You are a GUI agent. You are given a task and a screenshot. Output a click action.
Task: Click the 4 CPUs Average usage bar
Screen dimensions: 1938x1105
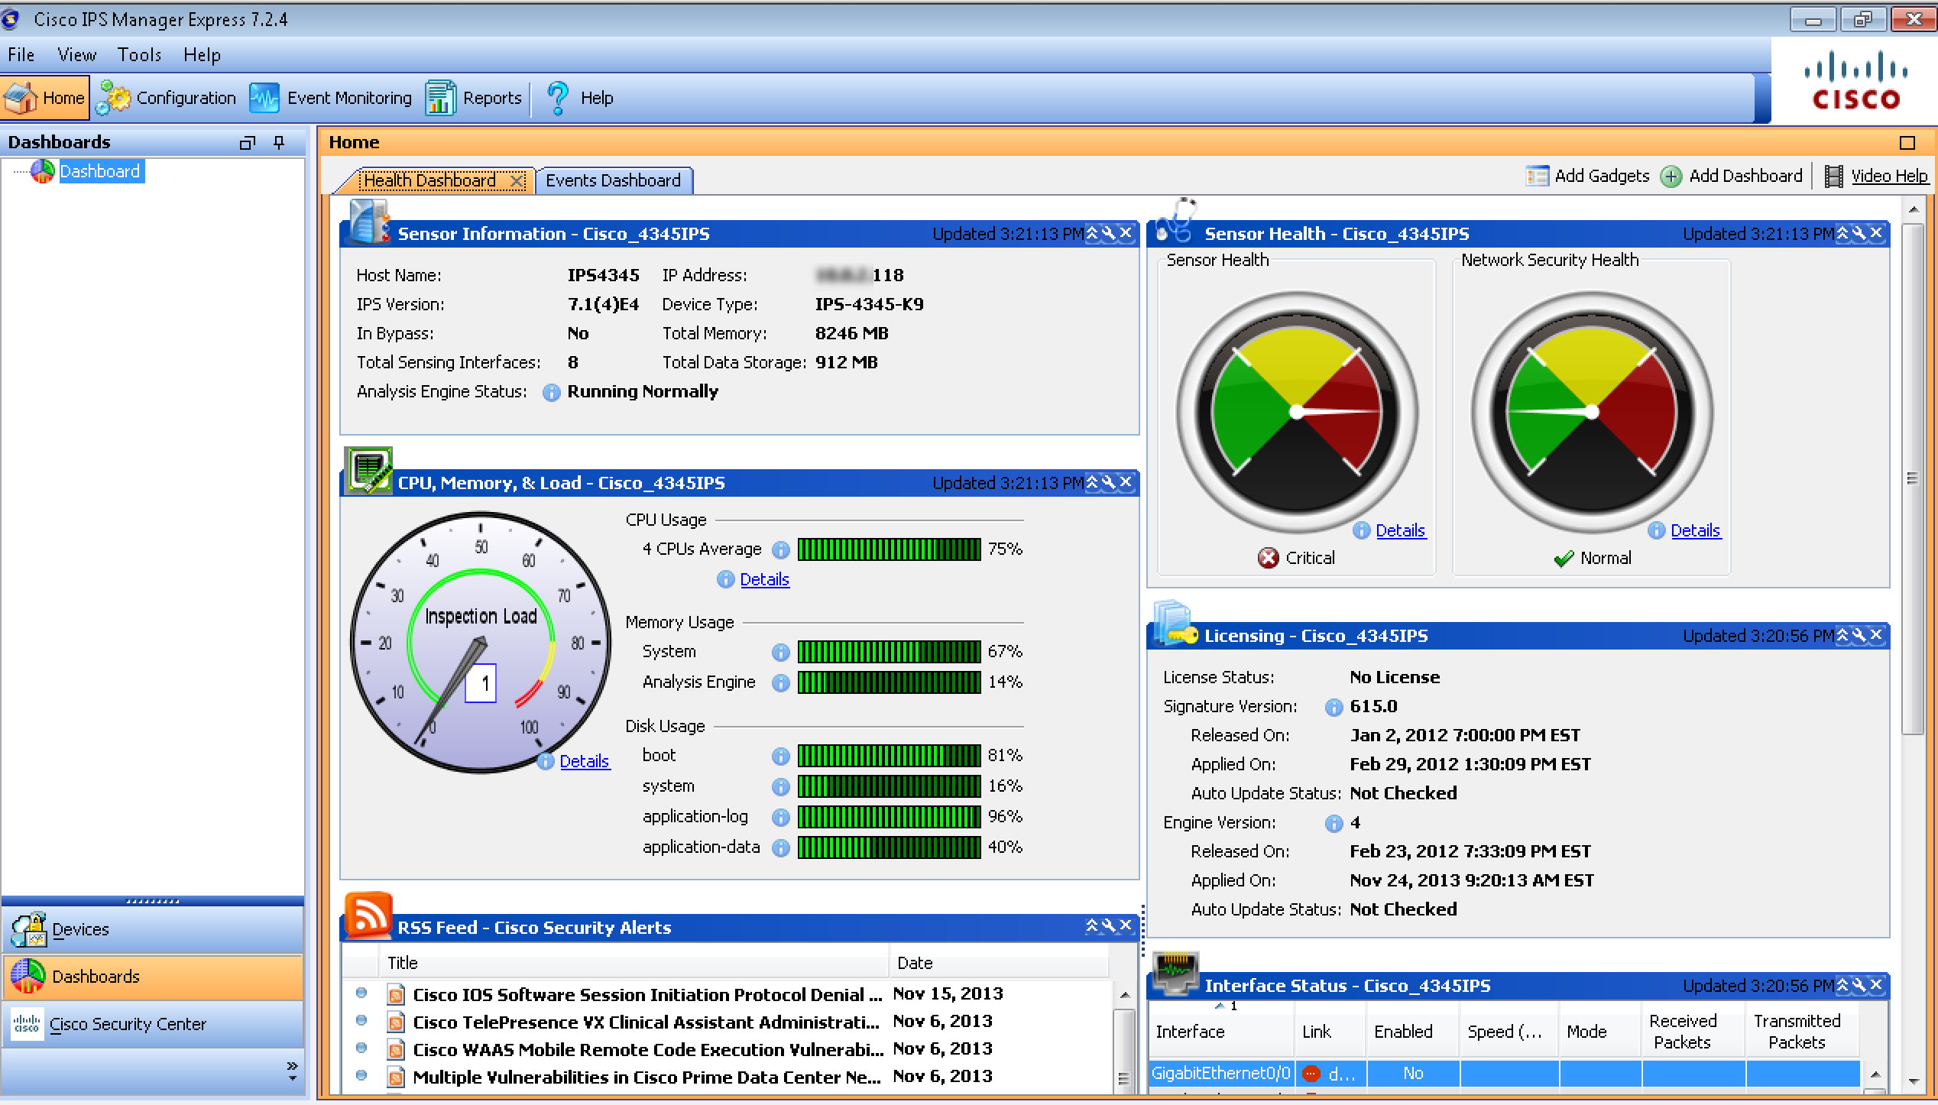(x=889, y=549)
